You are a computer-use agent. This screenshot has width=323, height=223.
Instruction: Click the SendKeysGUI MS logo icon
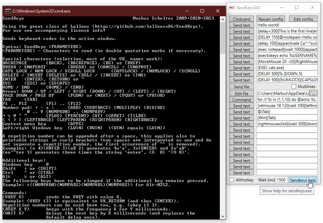(x=232, y=7)
